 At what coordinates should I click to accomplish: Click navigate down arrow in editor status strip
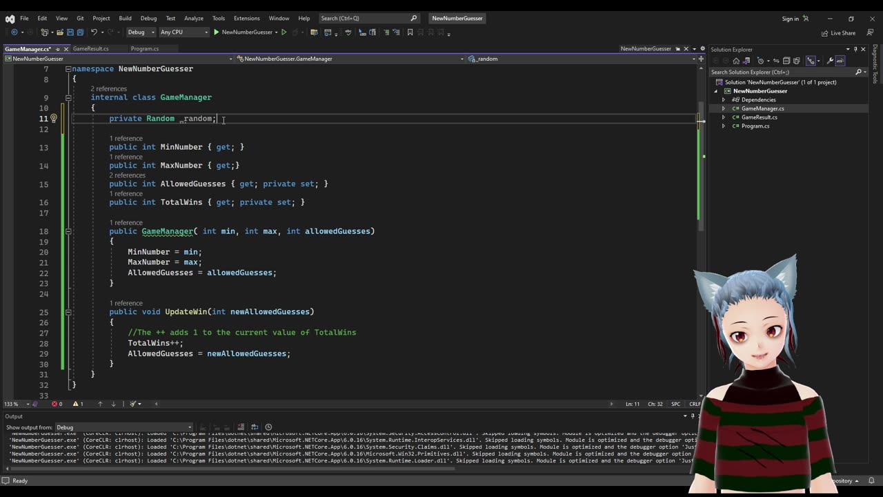coord(113,404)
